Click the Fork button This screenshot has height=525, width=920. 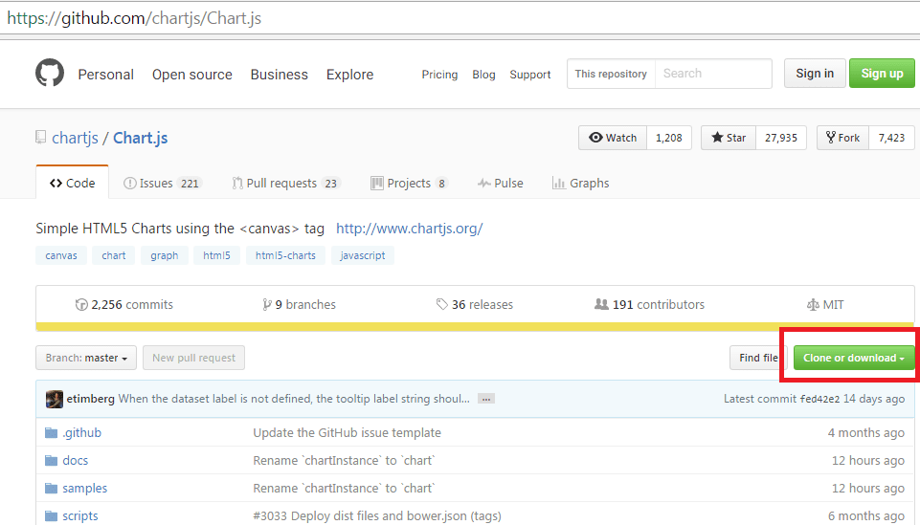(x=842, y=138)
